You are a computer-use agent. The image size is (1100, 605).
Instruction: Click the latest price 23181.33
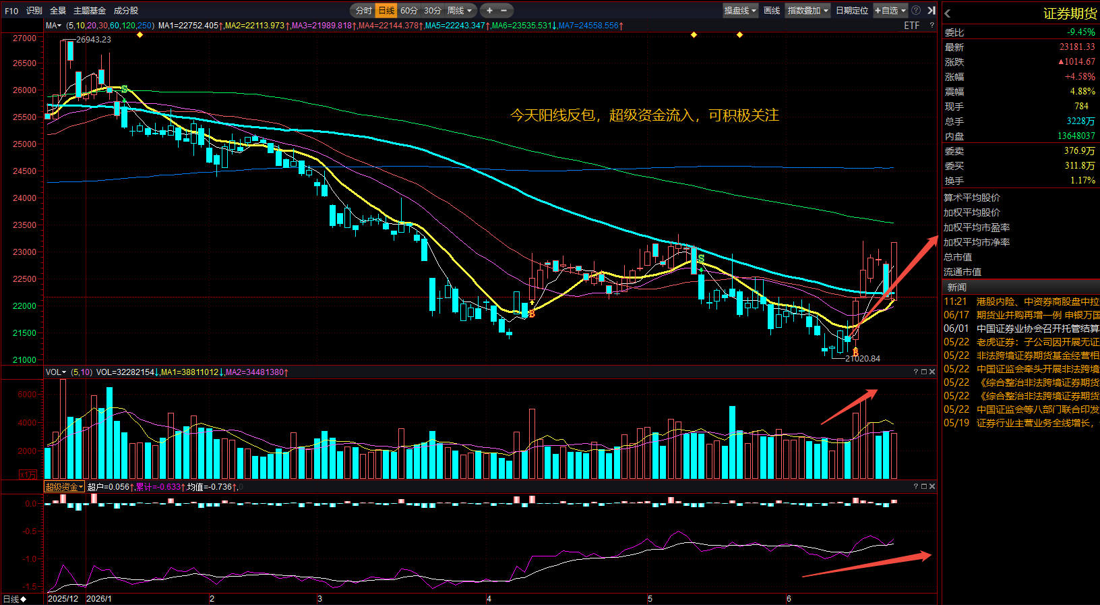pyautogui.click(x=1077, y=47)
